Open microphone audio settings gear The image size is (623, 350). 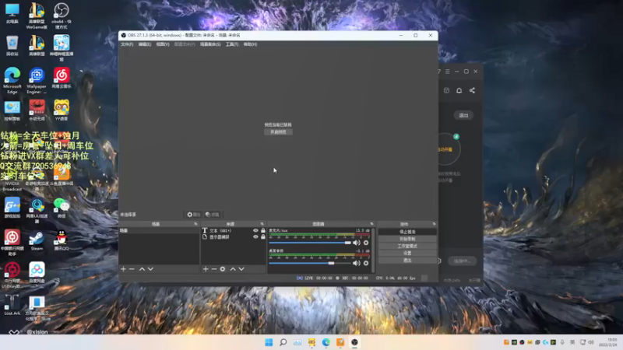tap(366, 243)
